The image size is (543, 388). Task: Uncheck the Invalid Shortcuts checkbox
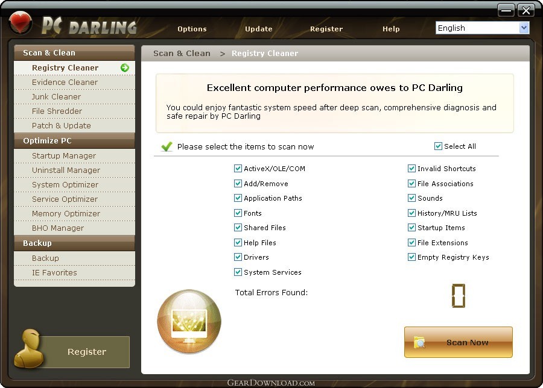[411, 169]
